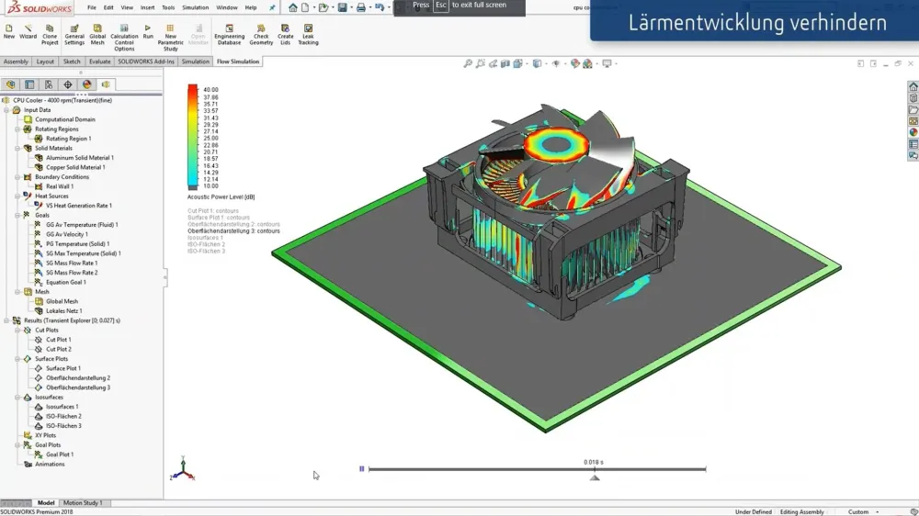The height and width of the screenshot is (516, 919).
Task: Collapse the Results Transient Explorer node
Action: (6, 320)
